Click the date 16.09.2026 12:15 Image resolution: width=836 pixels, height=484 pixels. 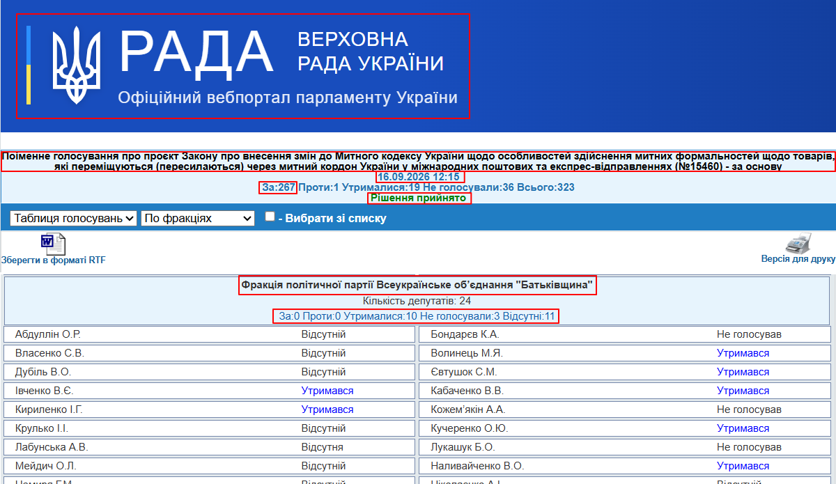(419, 177)
